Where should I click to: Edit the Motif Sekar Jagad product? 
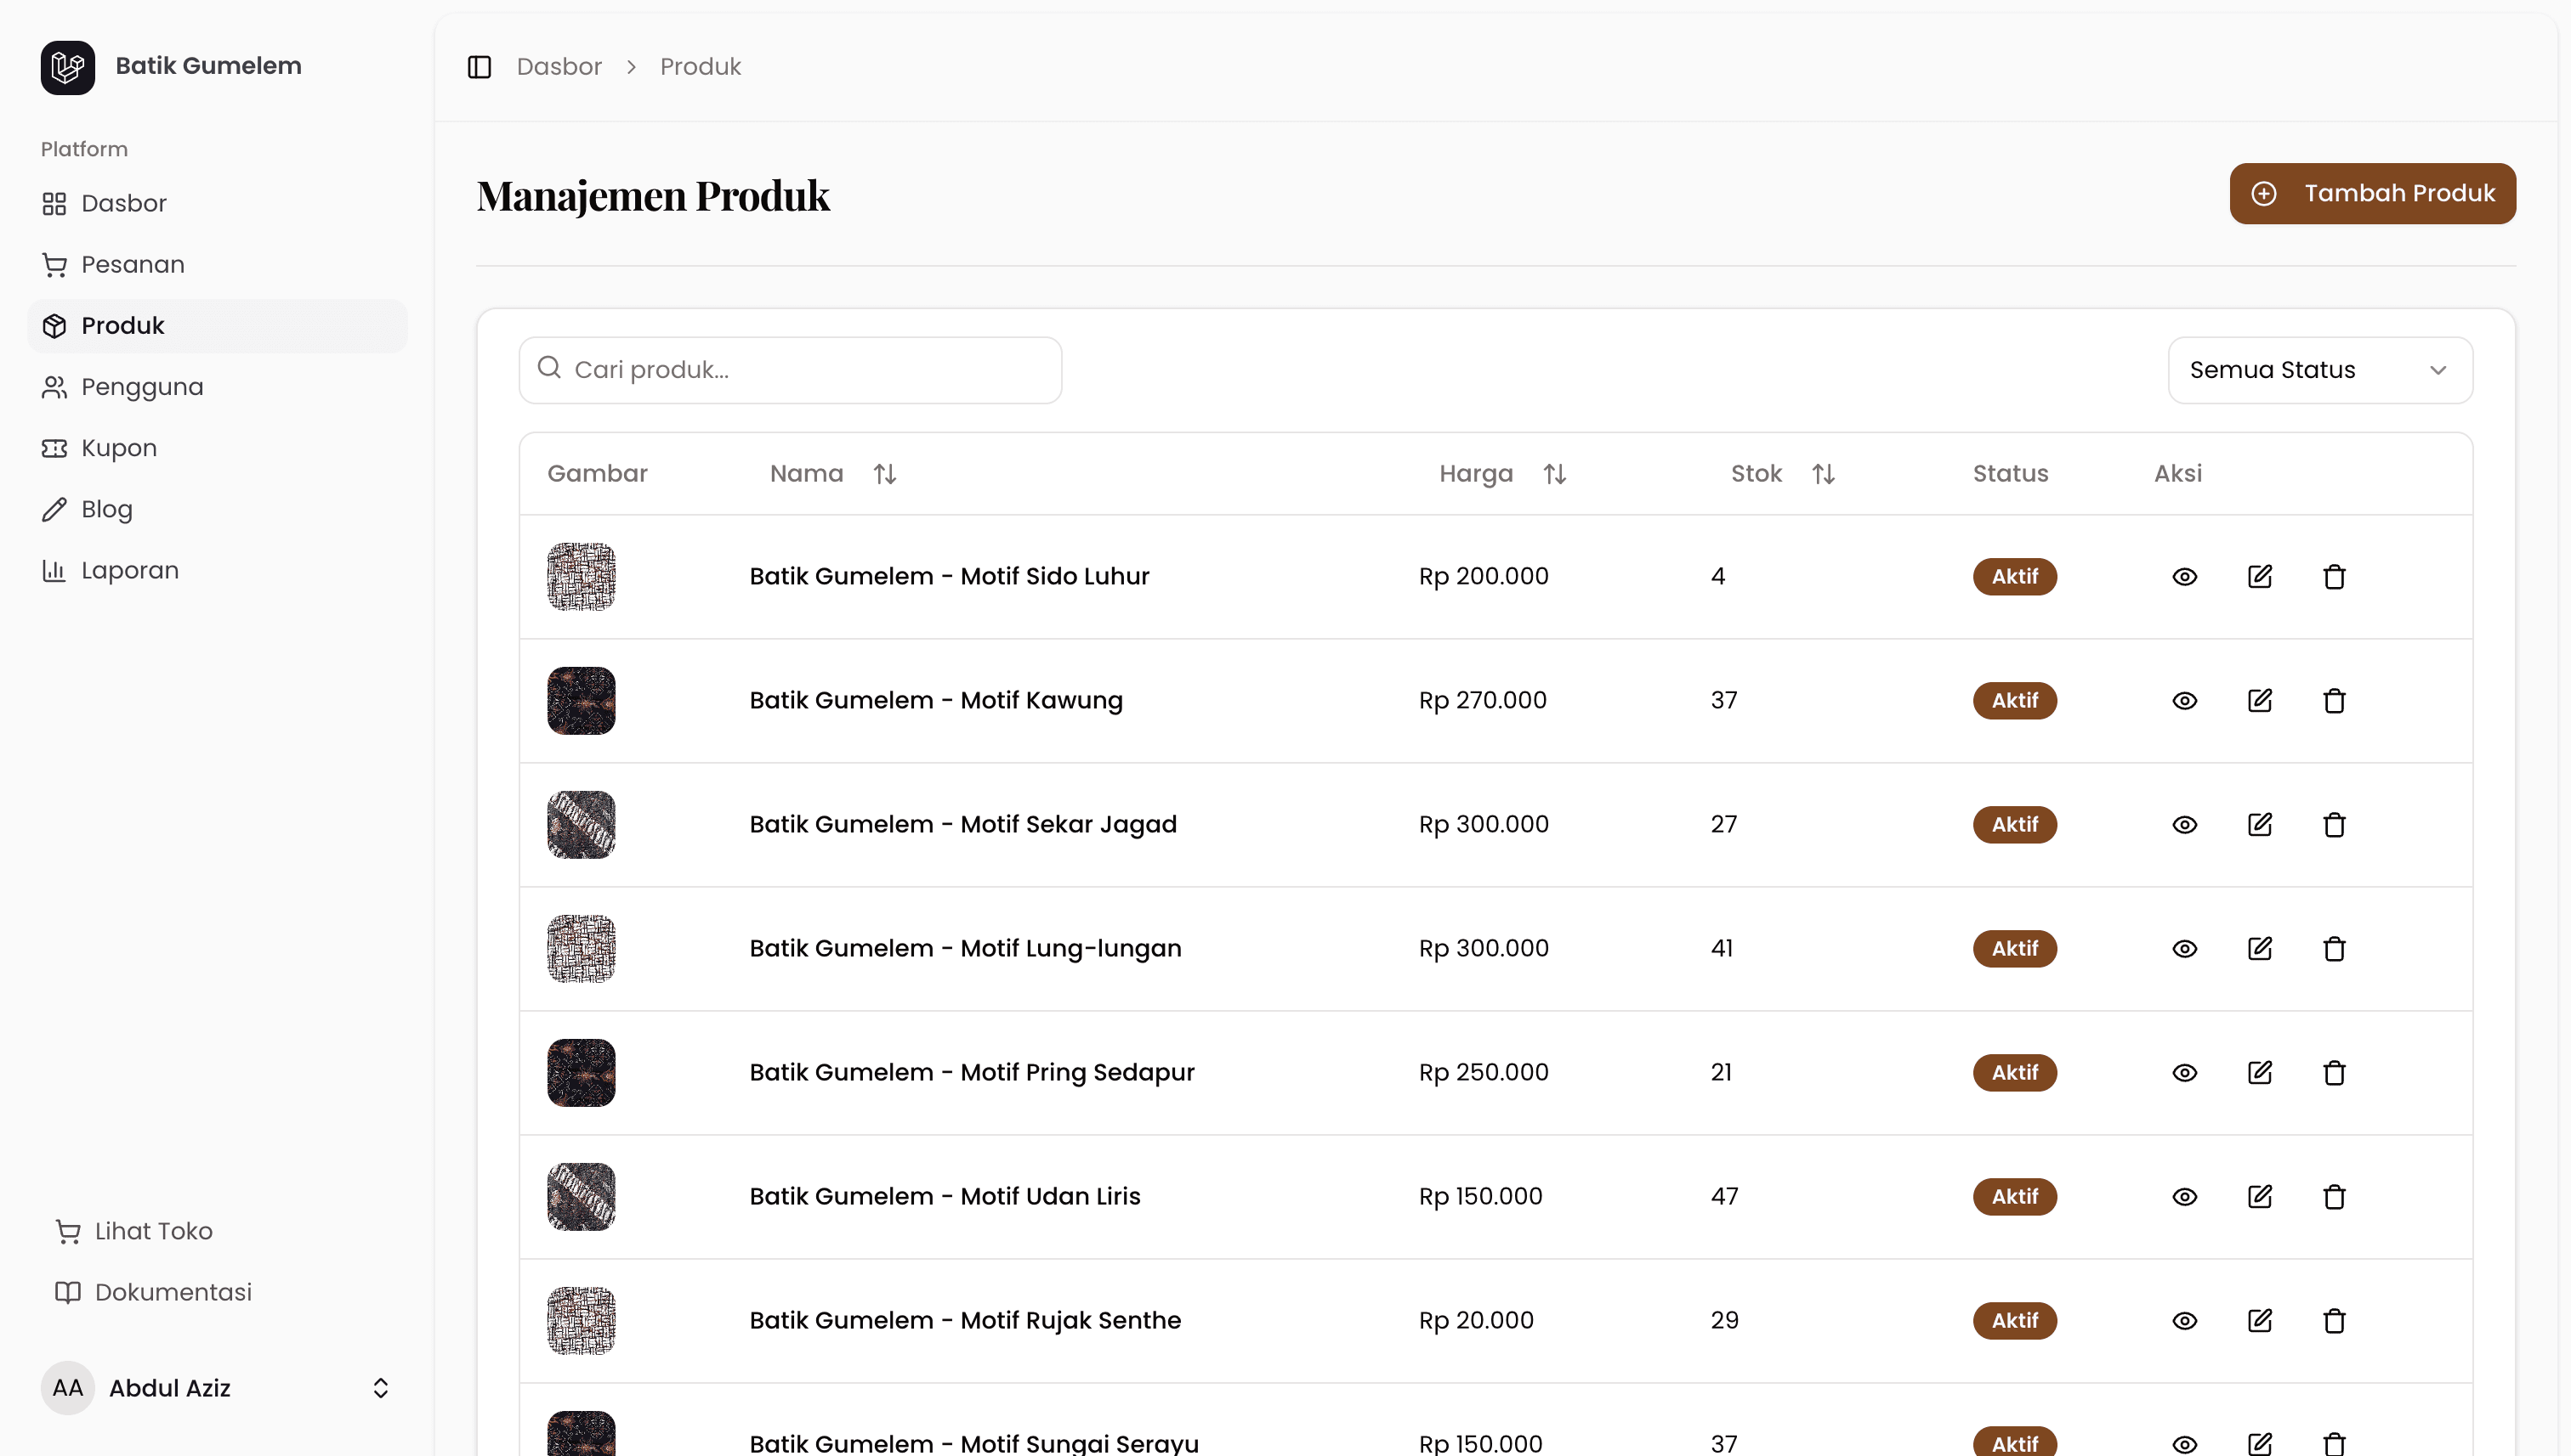(x=2260, y=825)
